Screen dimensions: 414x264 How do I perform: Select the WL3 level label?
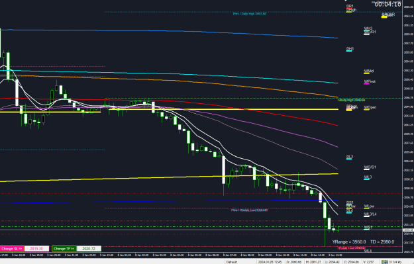pyautogui.click(x=368, y=177)
